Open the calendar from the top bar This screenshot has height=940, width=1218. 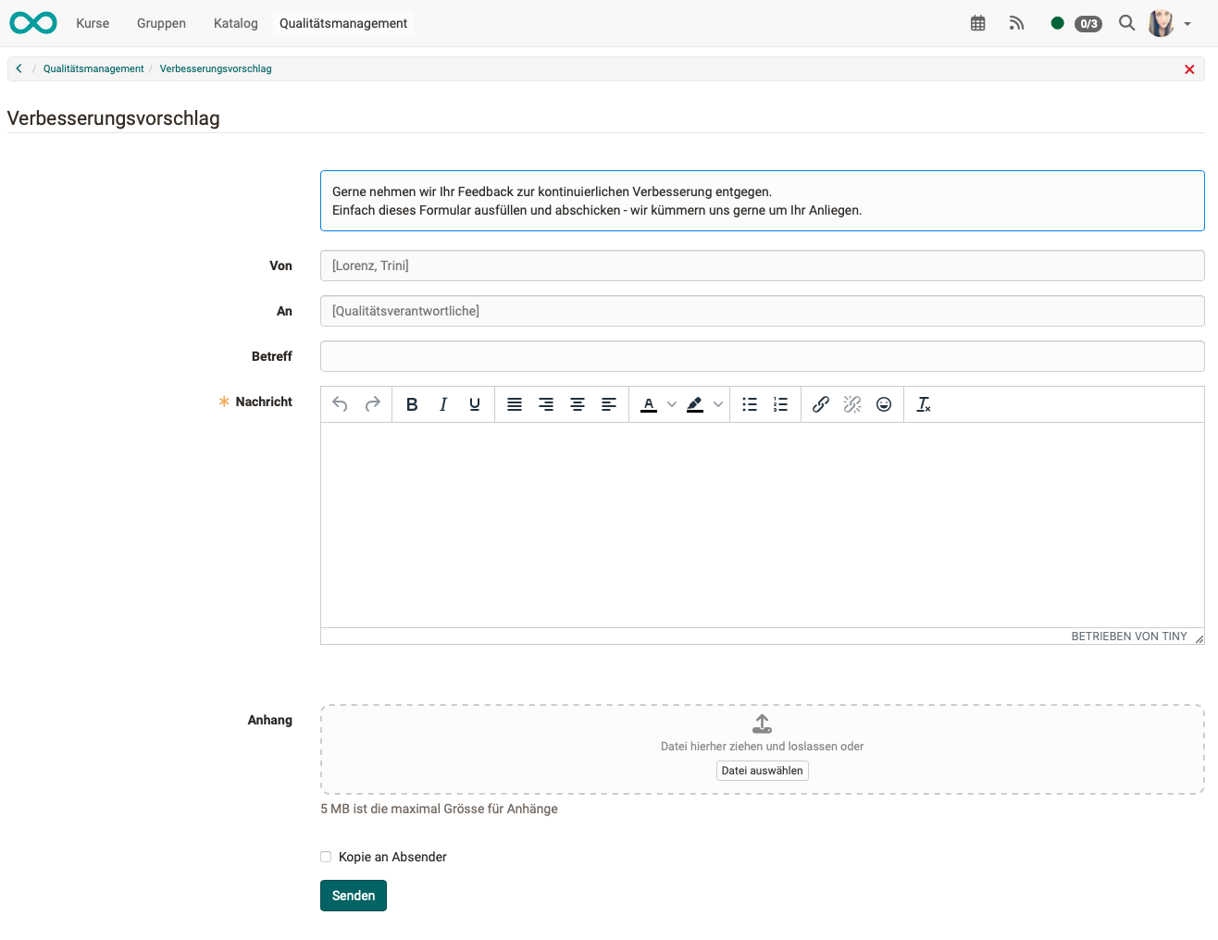977,23
